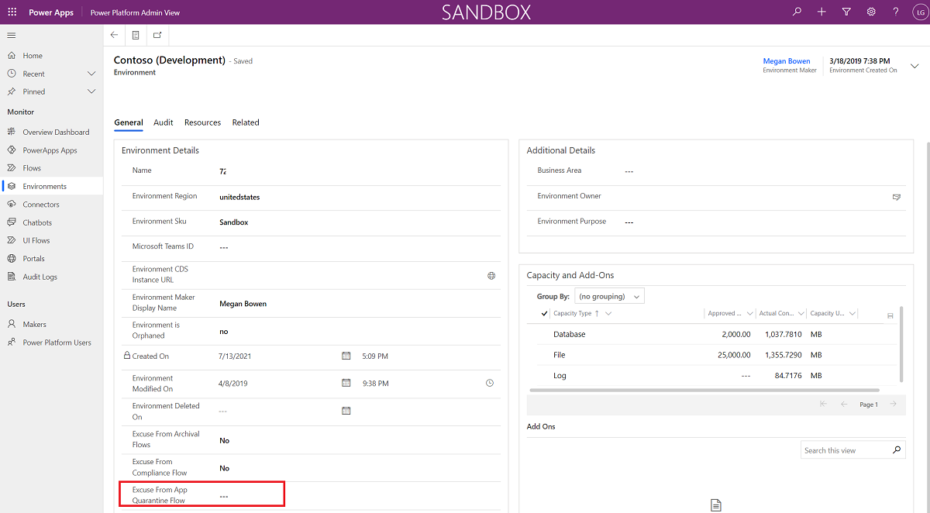Open the advanced find filter icon

tap(846, 12)
